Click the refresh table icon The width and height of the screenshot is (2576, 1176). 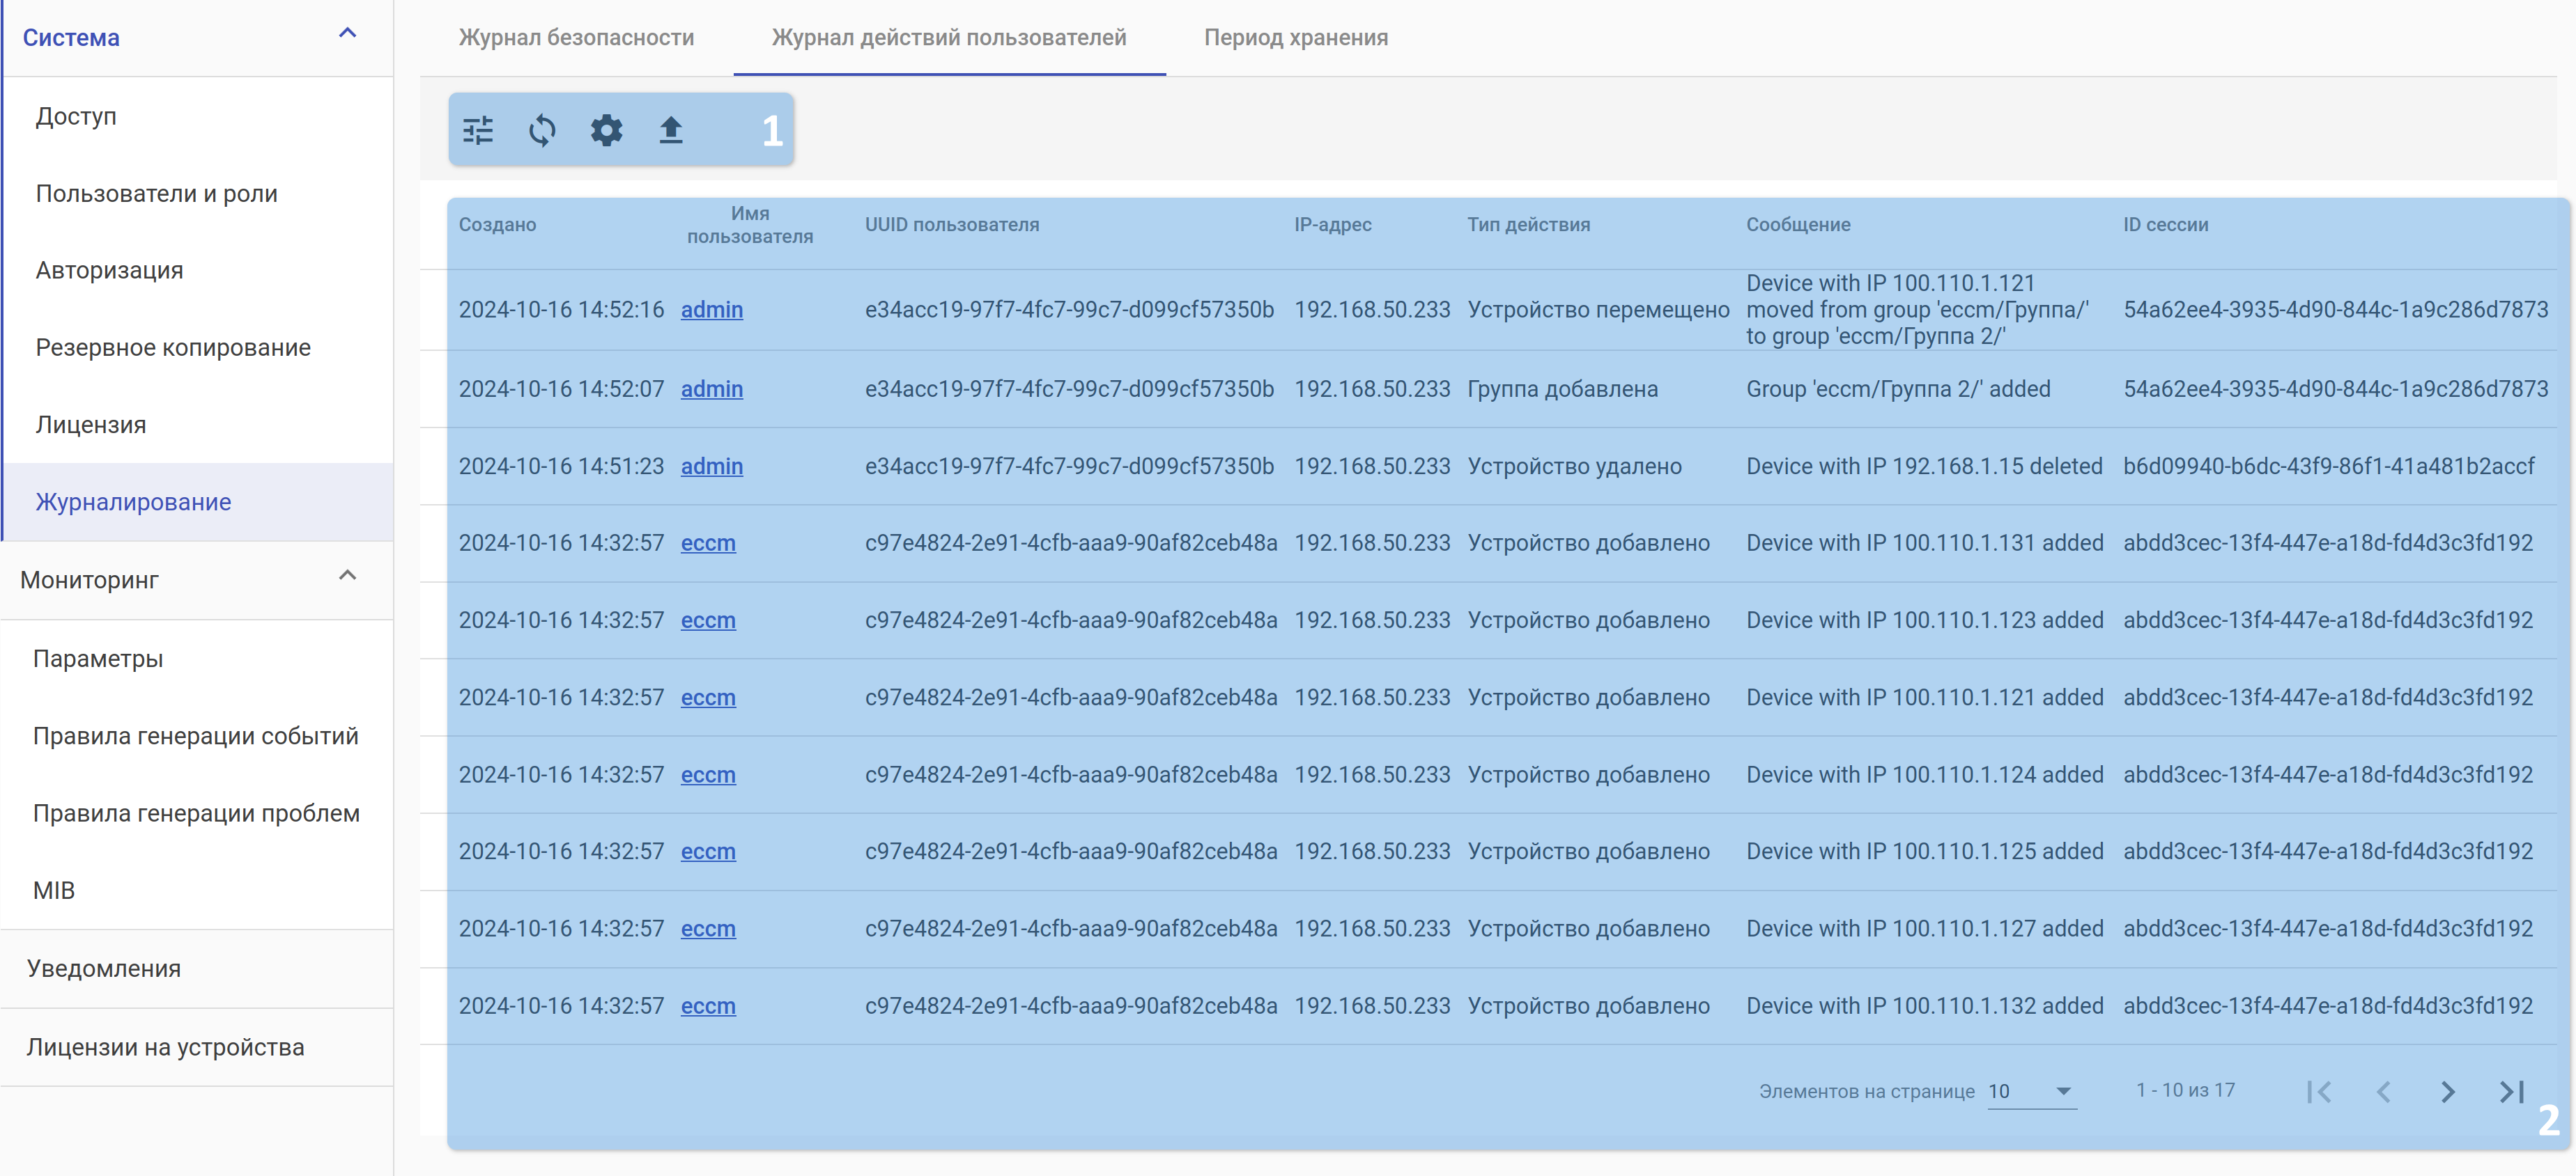point(542,131)
